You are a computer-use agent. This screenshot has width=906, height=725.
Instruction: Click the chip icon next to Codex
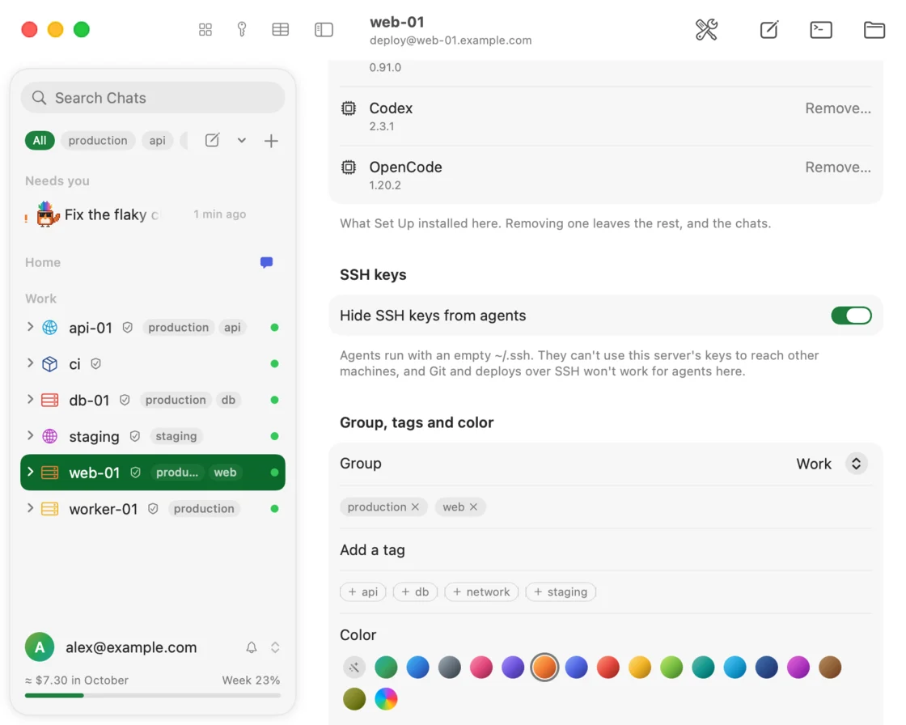click(349, 108)
